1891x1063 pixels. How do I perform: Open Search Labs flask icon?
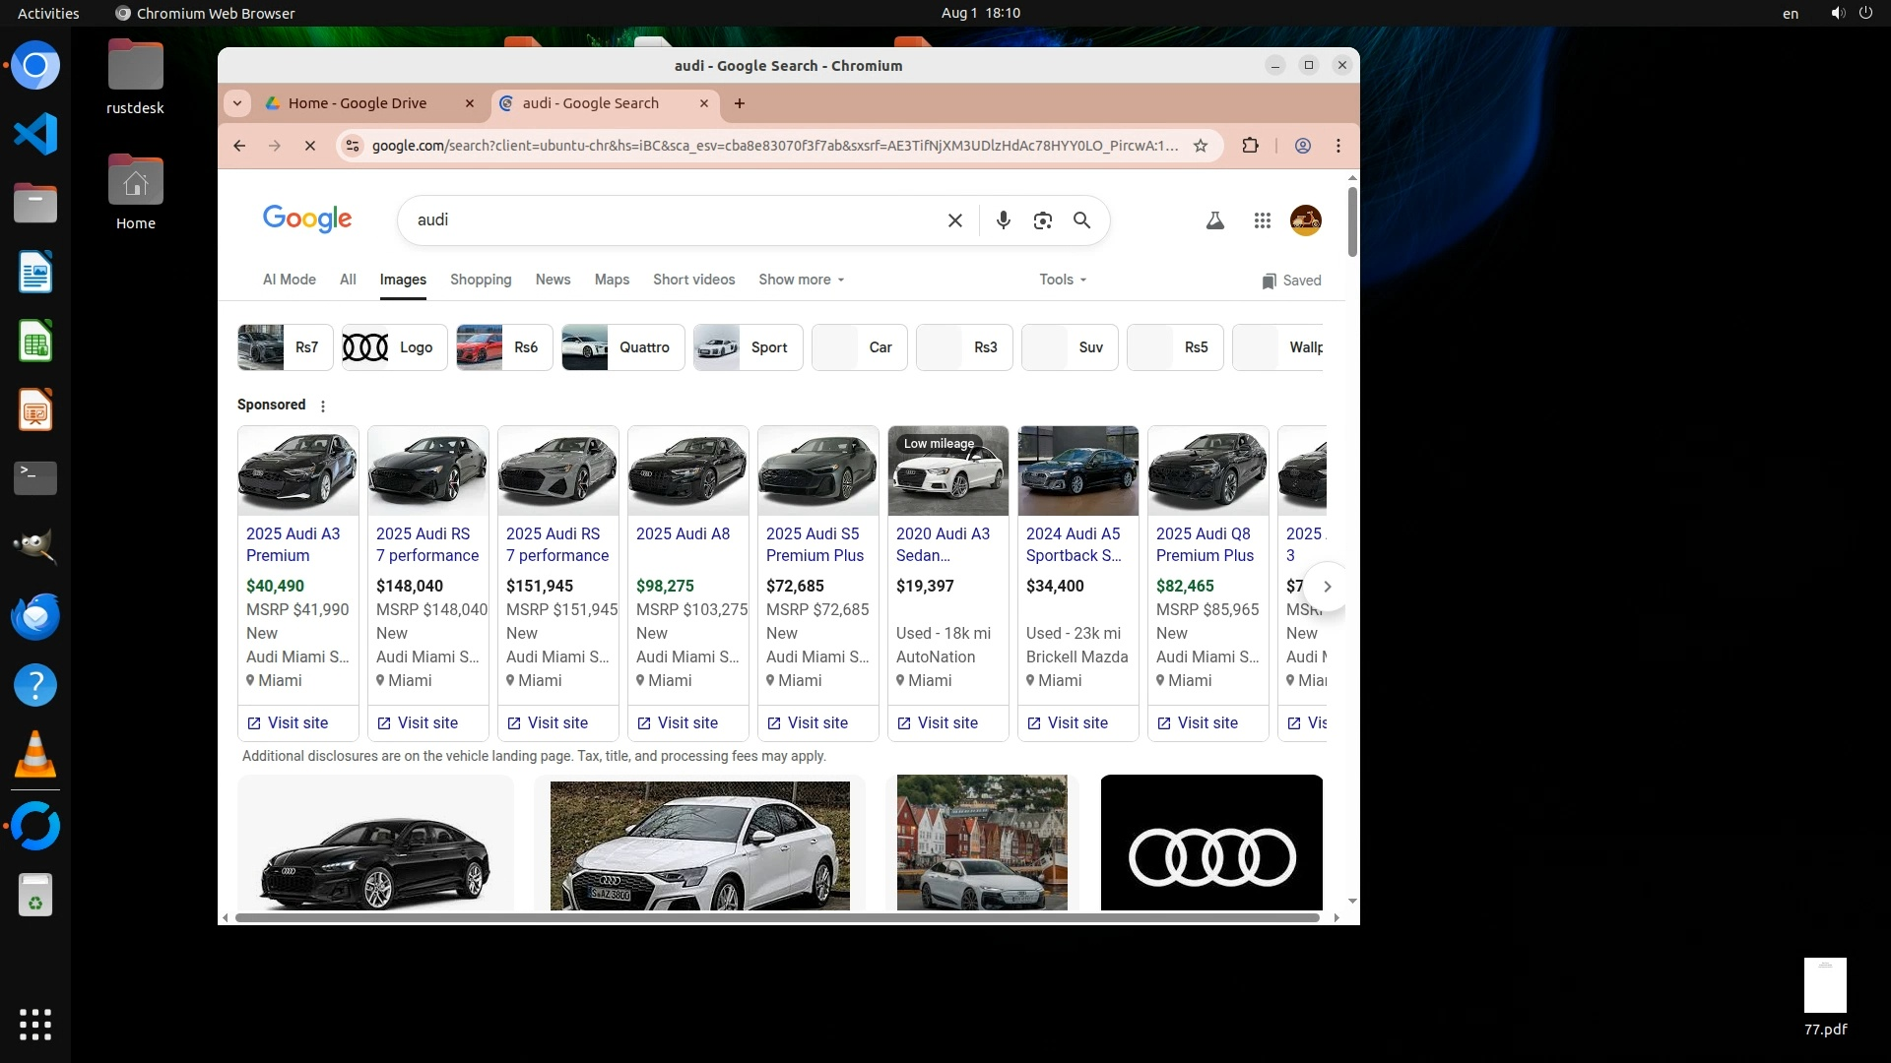pyautogui.click(x=1214, y=220)
